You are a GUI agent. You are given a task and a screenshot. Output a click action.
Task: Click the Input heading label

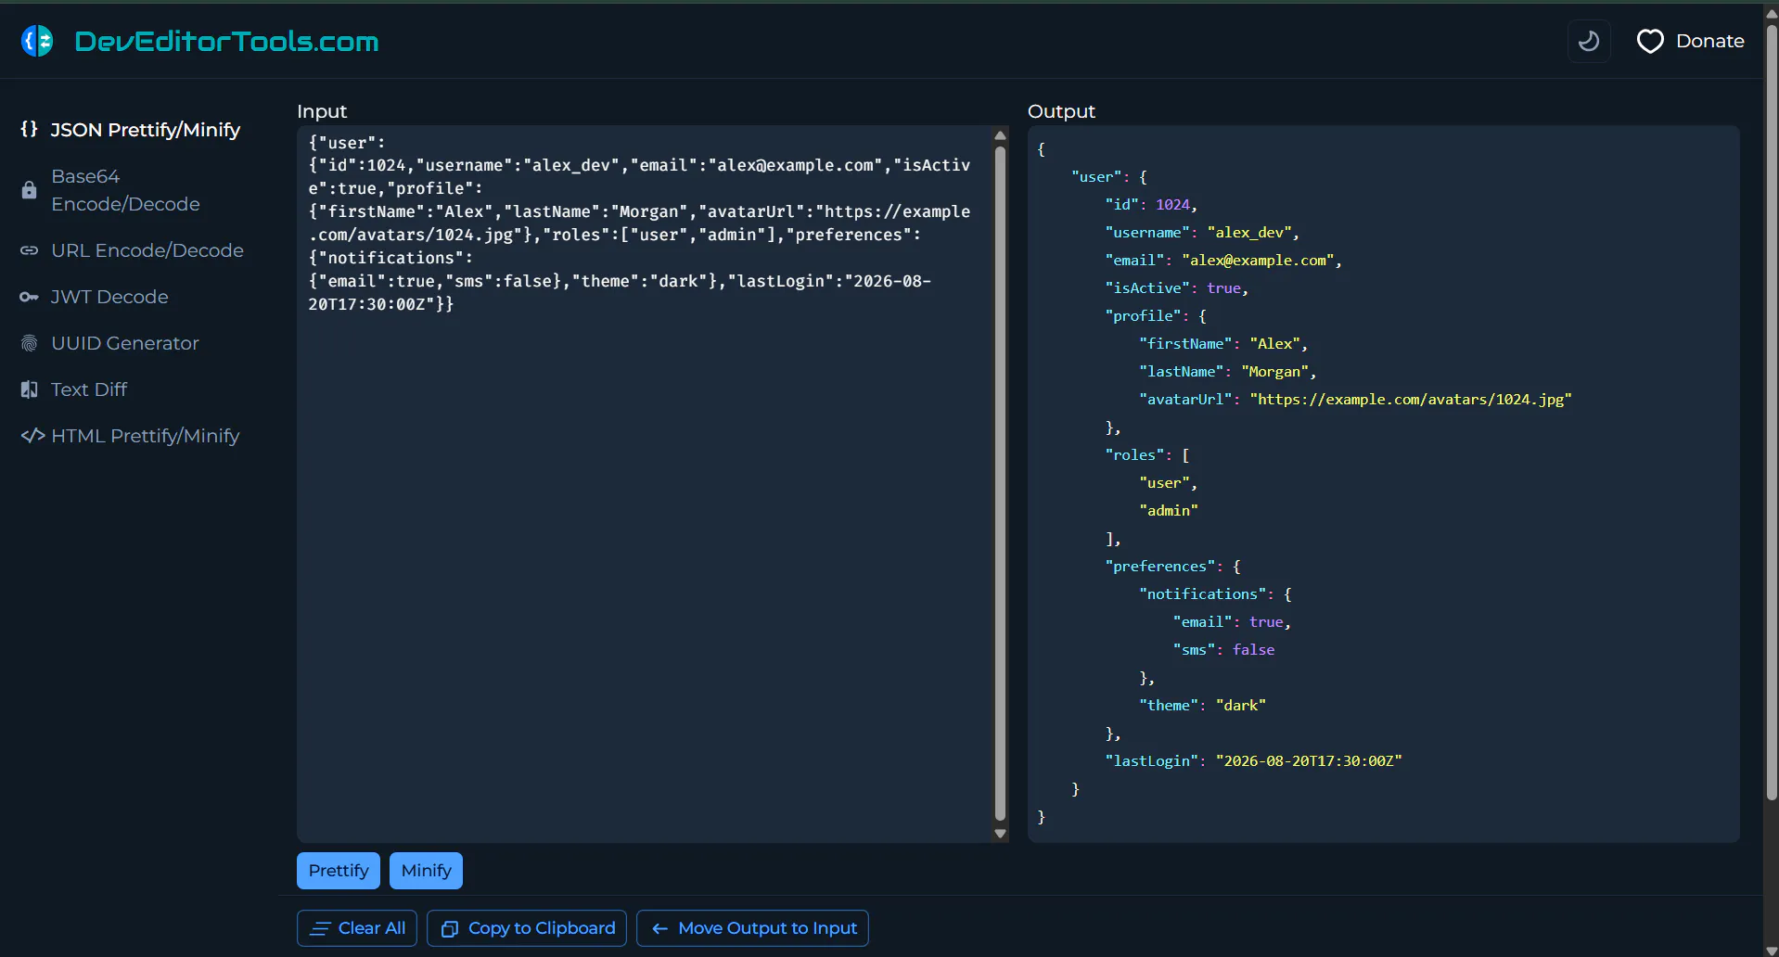322,111
